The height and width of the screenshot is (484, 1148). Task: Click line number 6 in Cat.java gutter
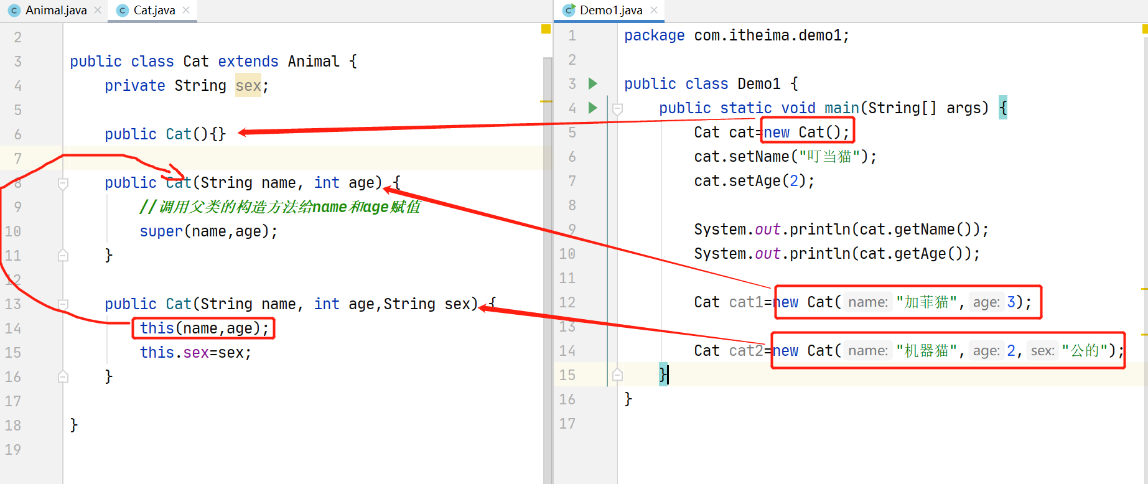[17, 134]
